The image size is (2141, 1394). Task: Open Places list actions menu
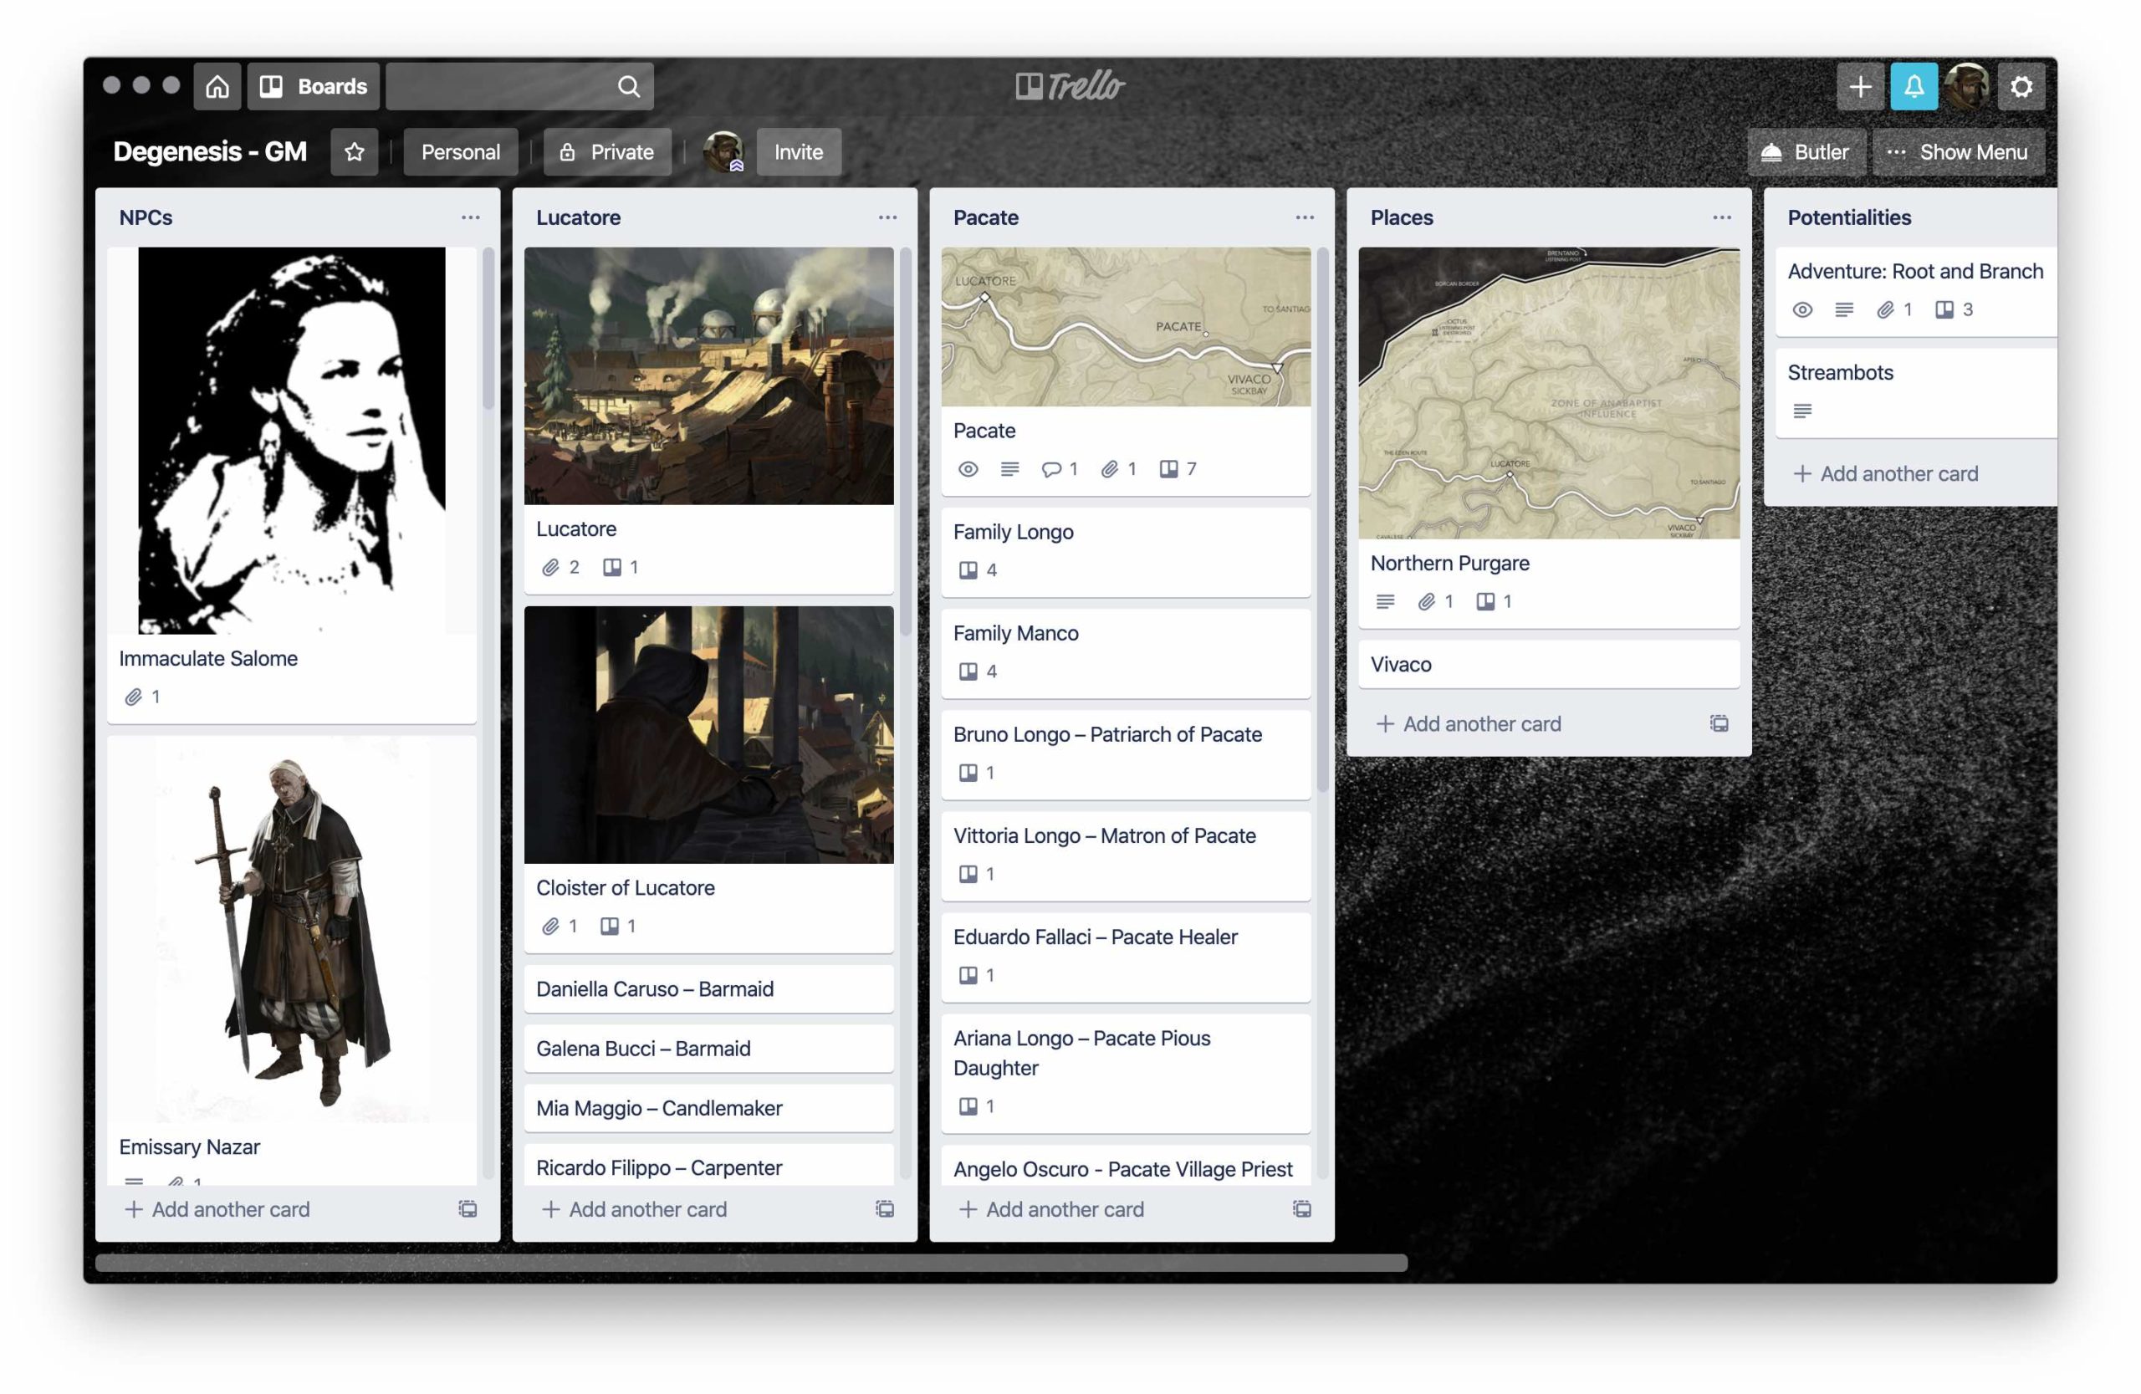coord(1722,217)
